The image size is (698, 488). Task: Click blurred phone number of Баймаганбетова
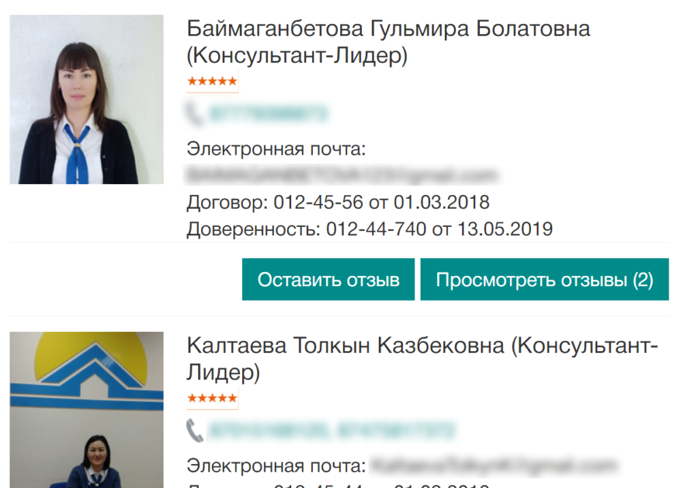click(x=269, y=113)
